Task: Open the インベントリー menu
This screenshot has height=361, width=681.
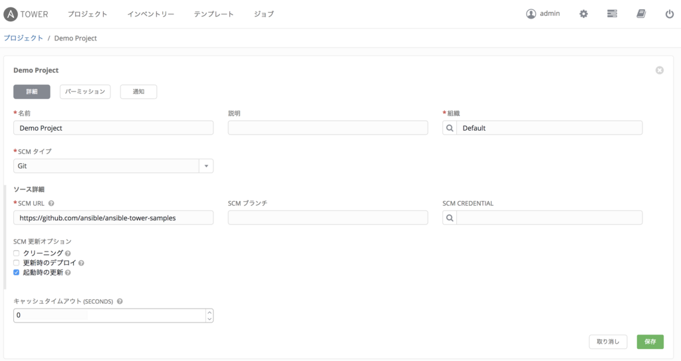Action: [x=151, y=14]
